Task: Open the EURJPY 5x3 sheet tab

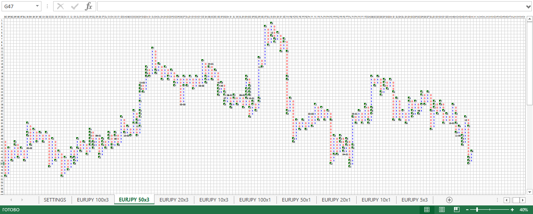Action: point(415,200)
